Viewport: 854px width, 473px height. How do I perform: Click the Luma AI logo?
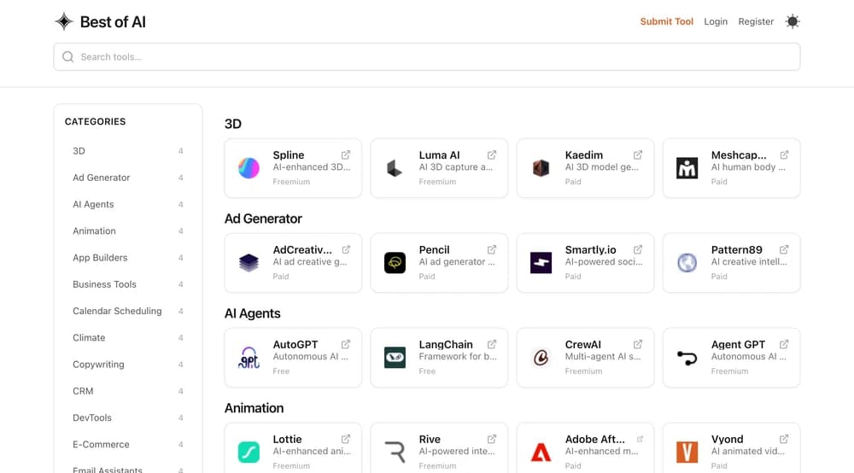(395, 168)
